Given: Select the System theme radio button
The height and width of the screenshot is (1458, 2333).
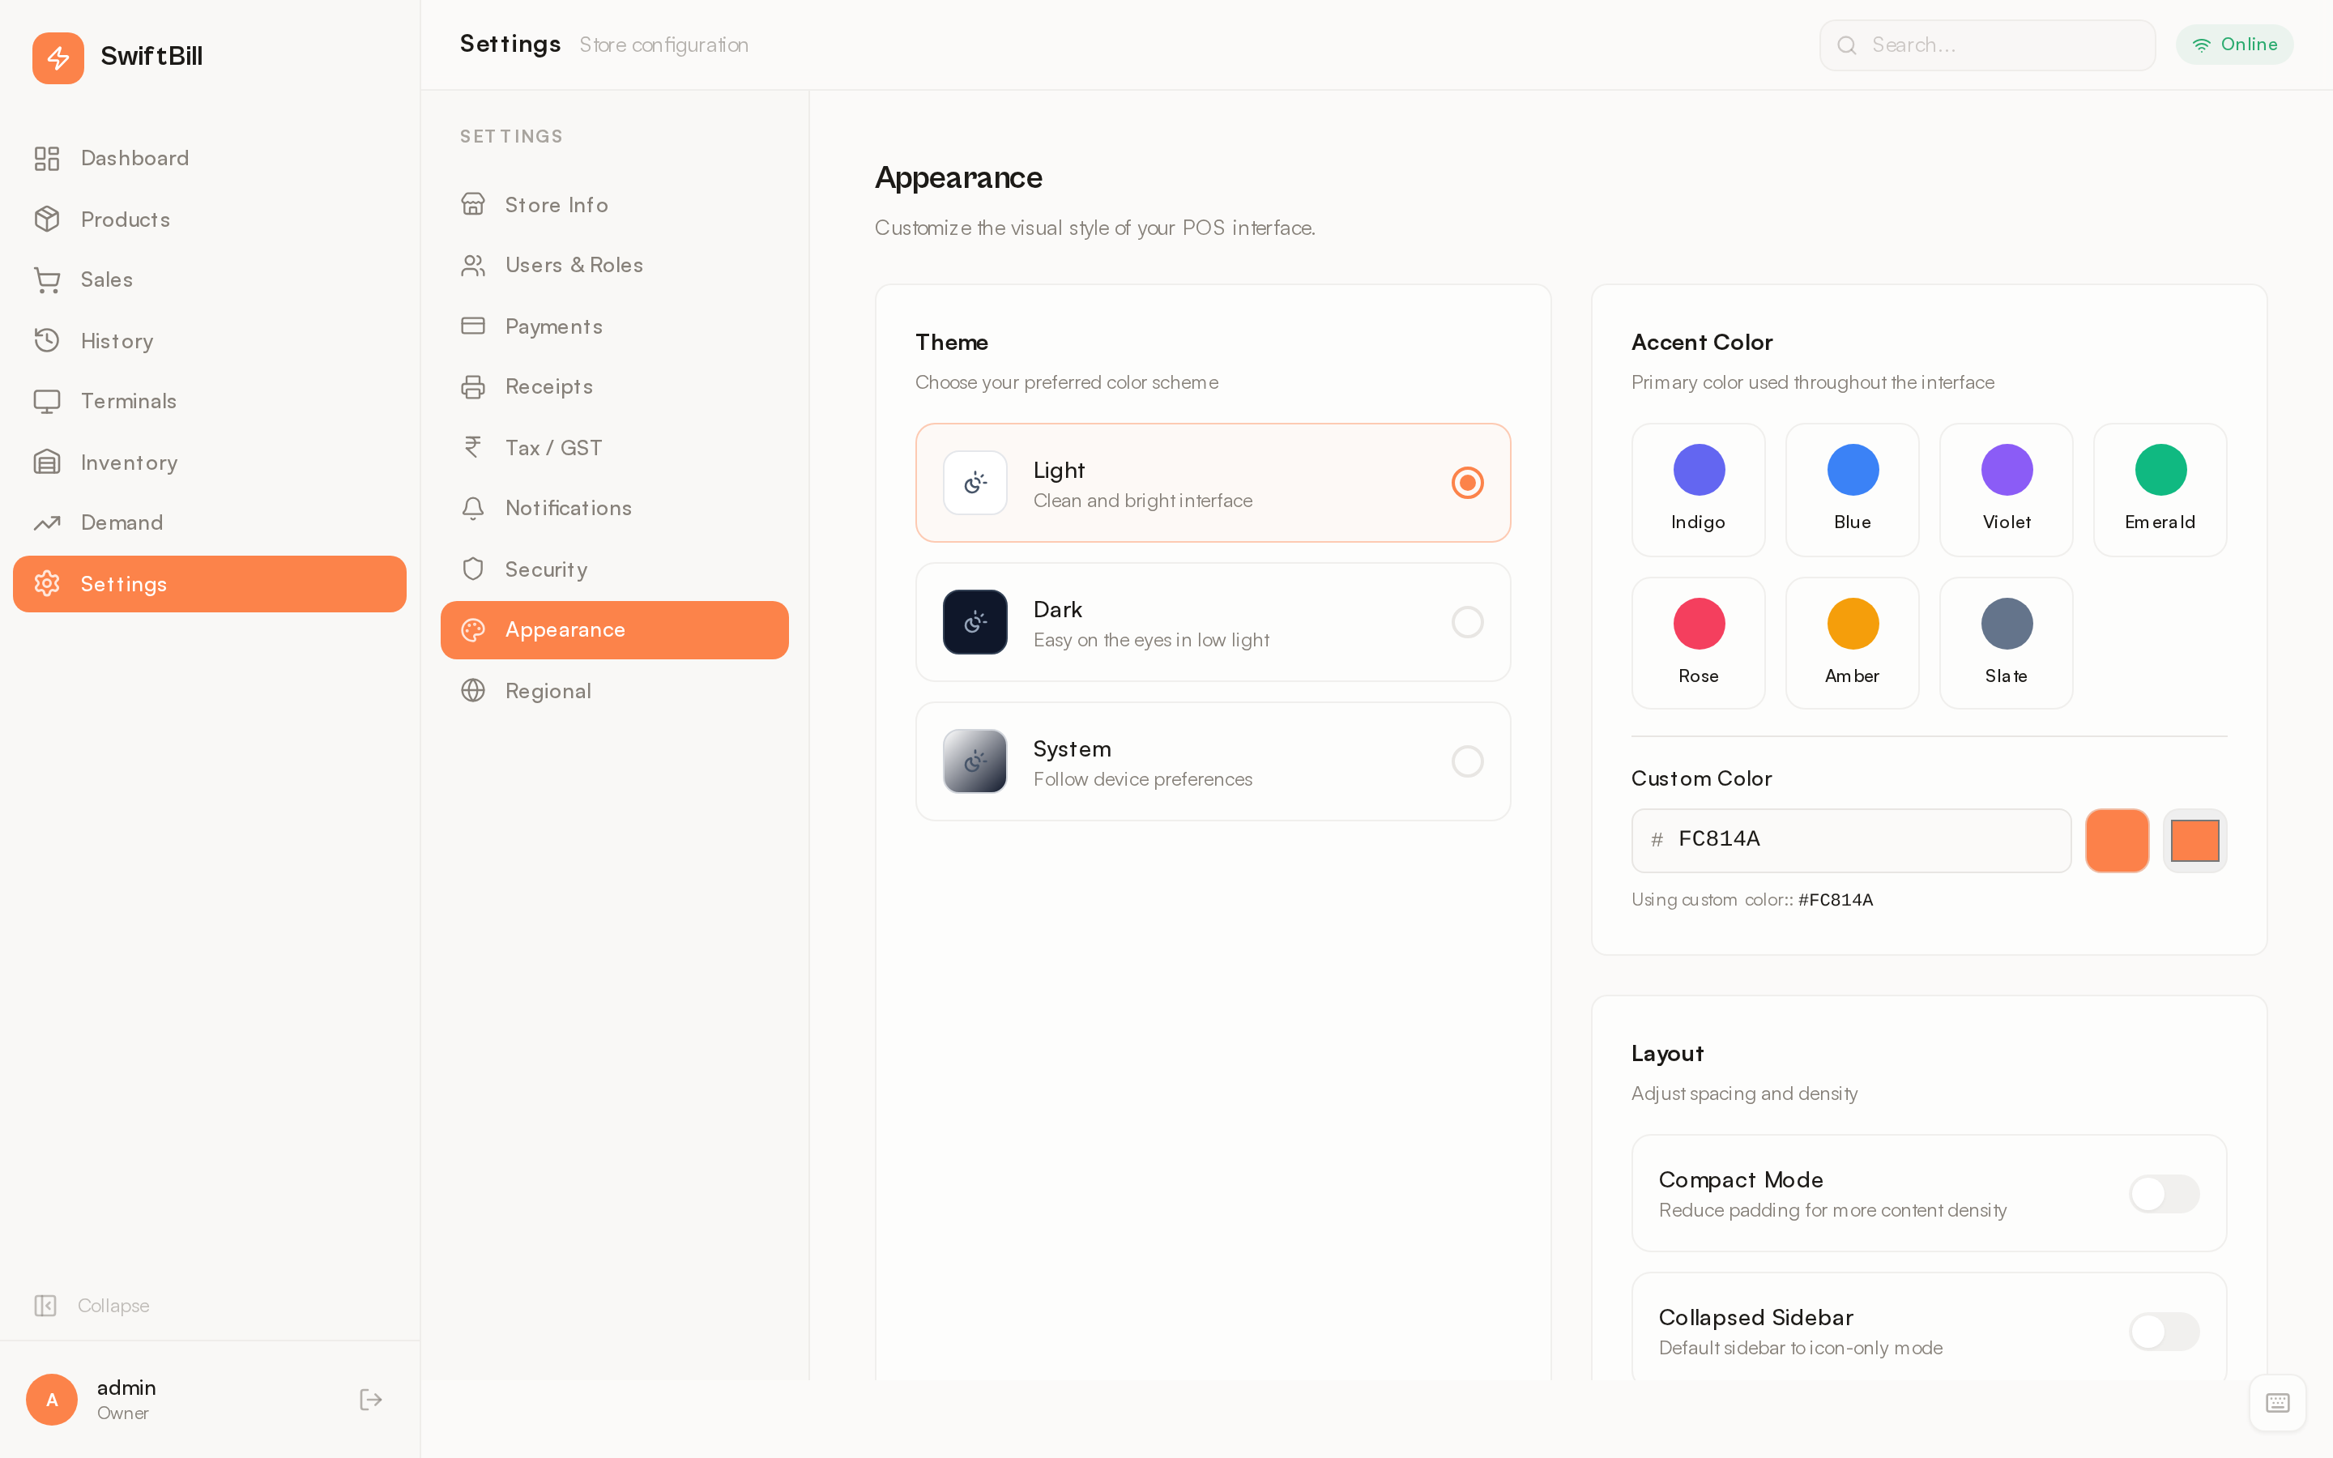Looking at the screenshot, I should [x=1467, y=761].
